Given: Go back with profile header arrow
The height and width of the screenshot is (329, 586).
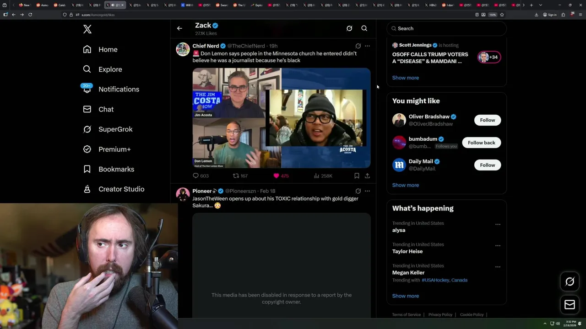Looking at the screenshot, I should click(179, 28).
